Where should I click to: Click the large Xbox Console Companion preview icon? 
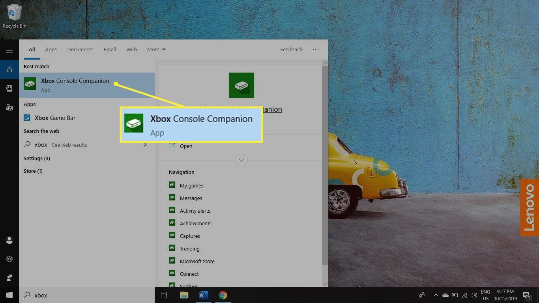(x=241, y=85)
